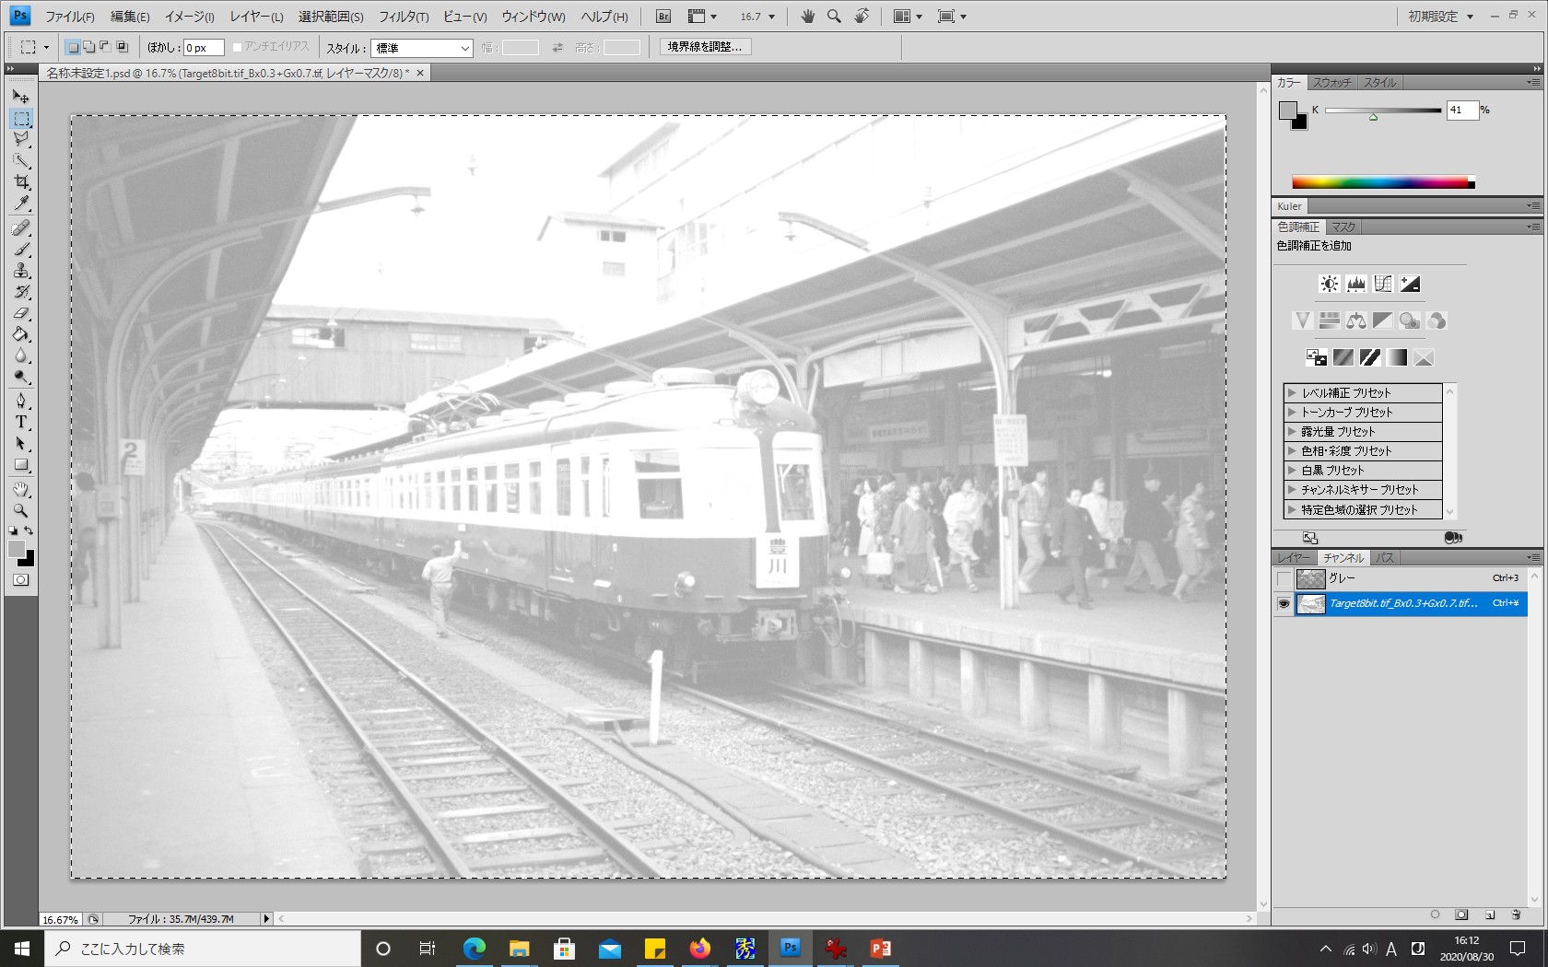The image size is (1548, 967).
Task: Expand the チャンネルミキサー プリセット list
Action: click(1292, 489)
